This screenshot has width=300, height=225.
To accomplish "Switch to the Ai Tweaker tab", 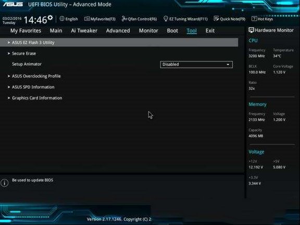I will click(84, 31).
